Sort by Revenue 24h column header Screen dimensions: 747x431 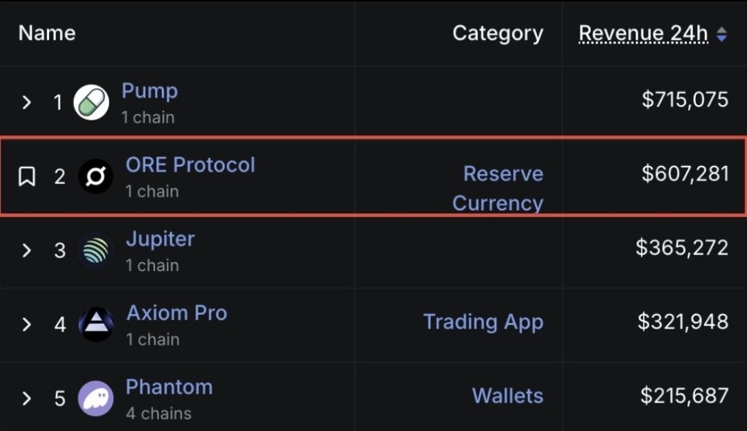point(643,33)
